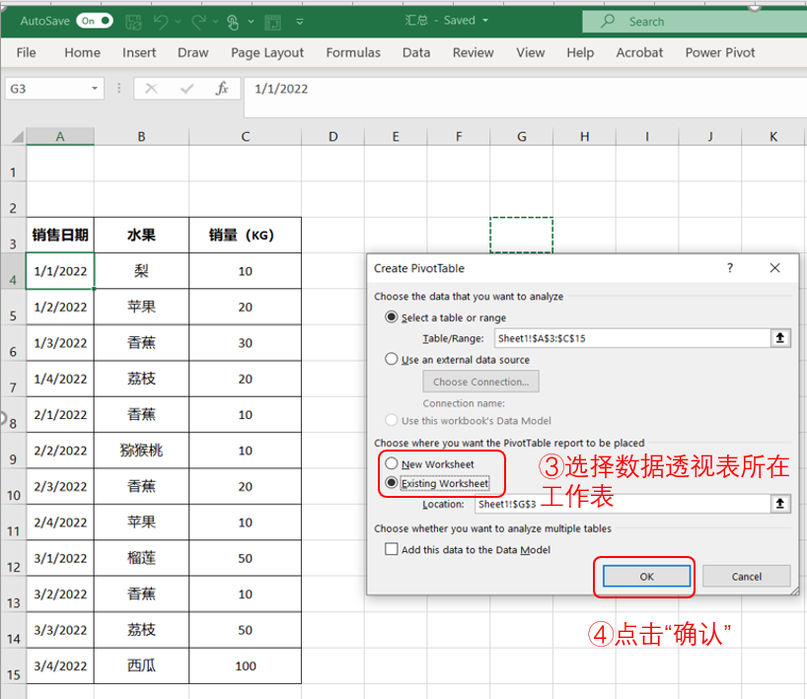Click the Save icon in title bar
The width and height of the screenshot is (807, 699).
(133, 22)
